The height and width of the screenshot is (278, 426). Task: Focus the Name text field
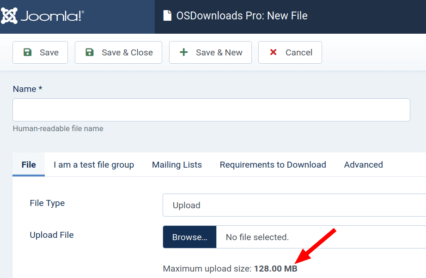click(211, 110)
